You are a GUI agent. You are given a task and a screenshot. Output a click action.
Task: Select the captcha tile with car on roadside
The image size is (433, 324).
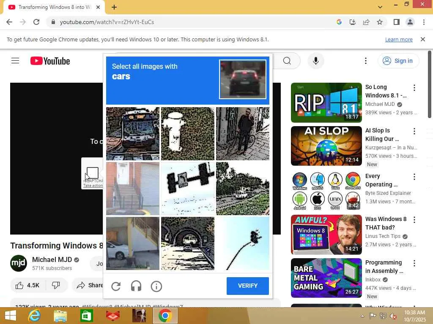pyautogui.click(x=243, y=189)
